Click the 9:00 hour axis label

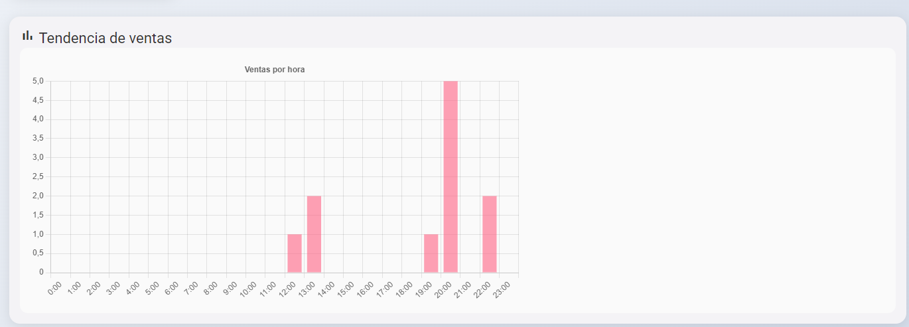pos(231,288)
